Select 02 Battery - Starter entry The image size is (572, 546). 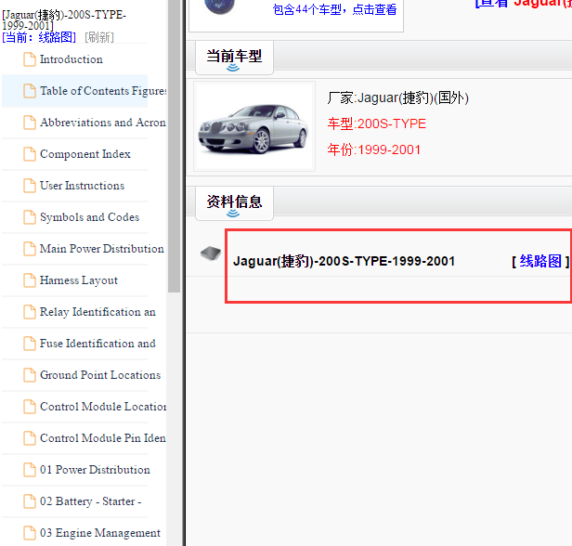[x=90, y=501]
